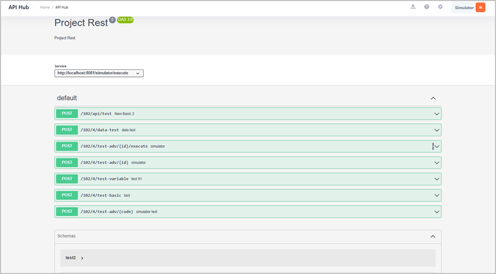Image resolution: width=496 pixels, height=274 pixels.
Task: Click POST badge for /102/4/test-adv/{code}
Action: 67,212
